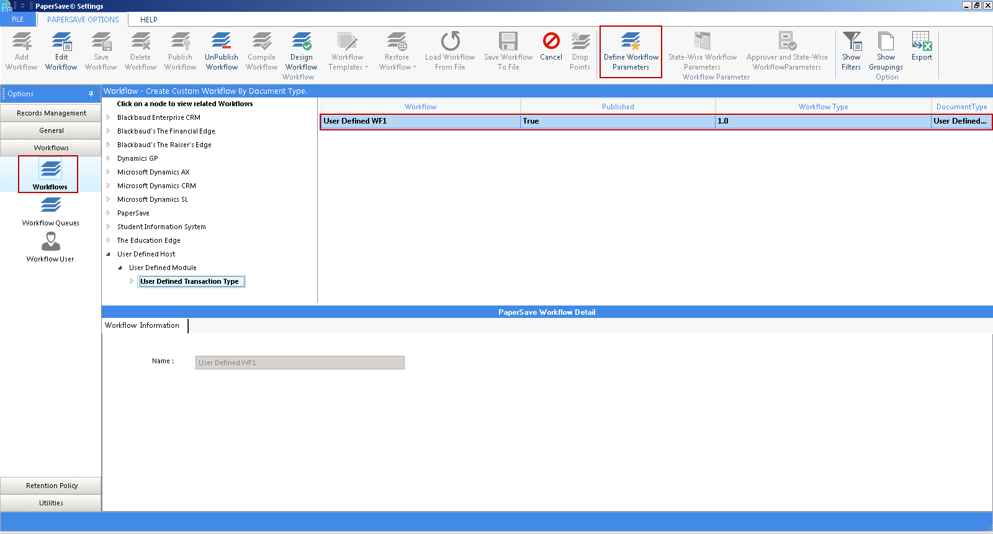Viewport: 993px width, 534px height.
Task: Open the quick access toolbar dropdown
Action: 22,6
